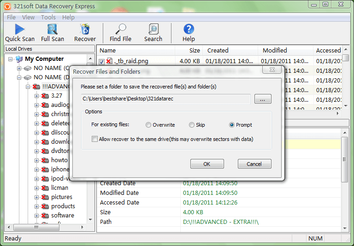Select the licman folder in the tree
Viewport: 354px width, 246px height.
[x=59, y=188]
